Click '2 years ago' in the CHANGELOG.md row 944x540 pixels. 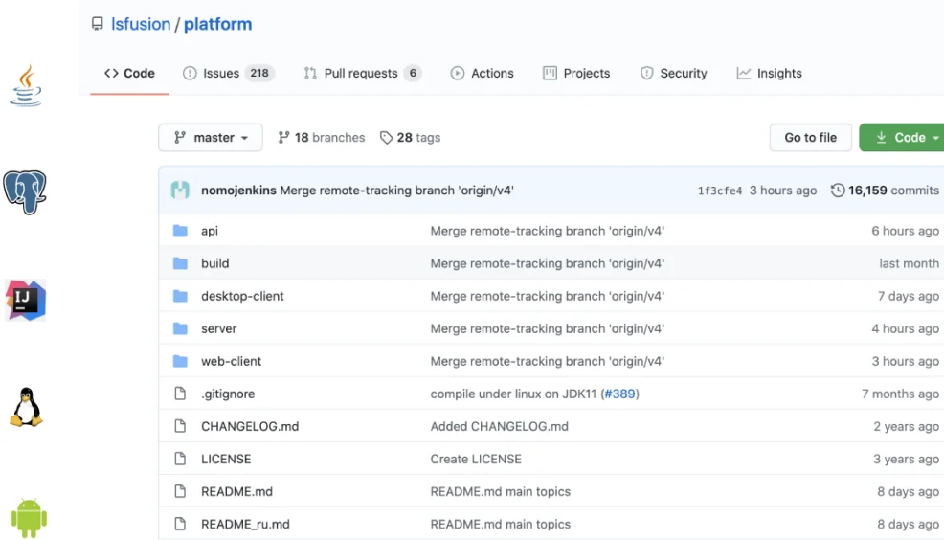tap(906, 426)
